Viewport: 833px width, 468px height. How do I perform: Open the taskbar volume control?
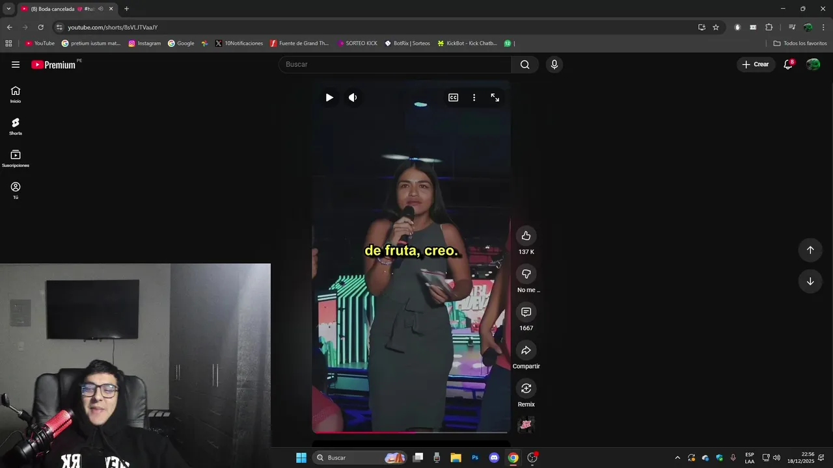coord(776,458)
